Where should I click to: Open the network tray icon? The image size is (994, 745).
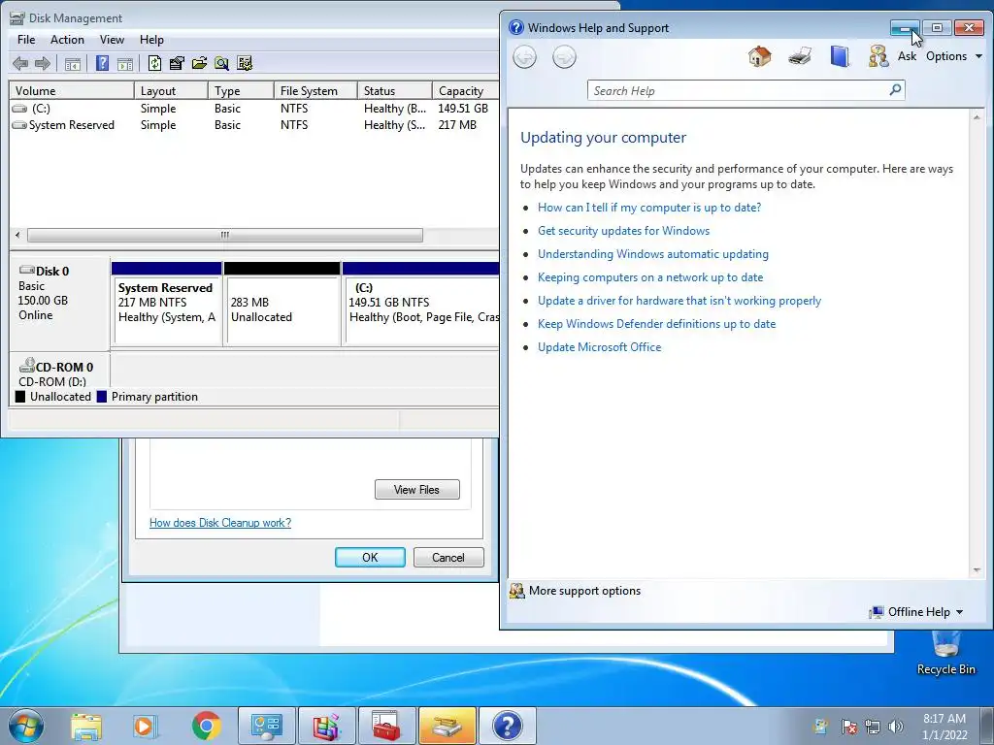873,727
